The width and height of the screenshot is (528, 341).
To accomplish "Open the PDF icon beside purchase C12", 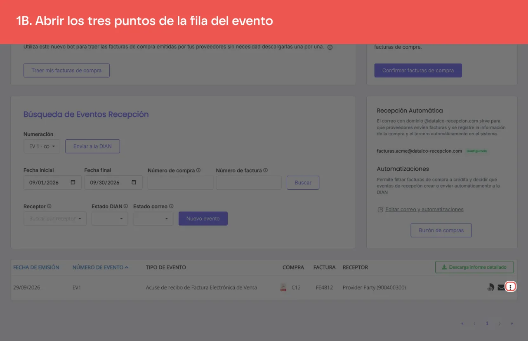I will pos(283,287).
